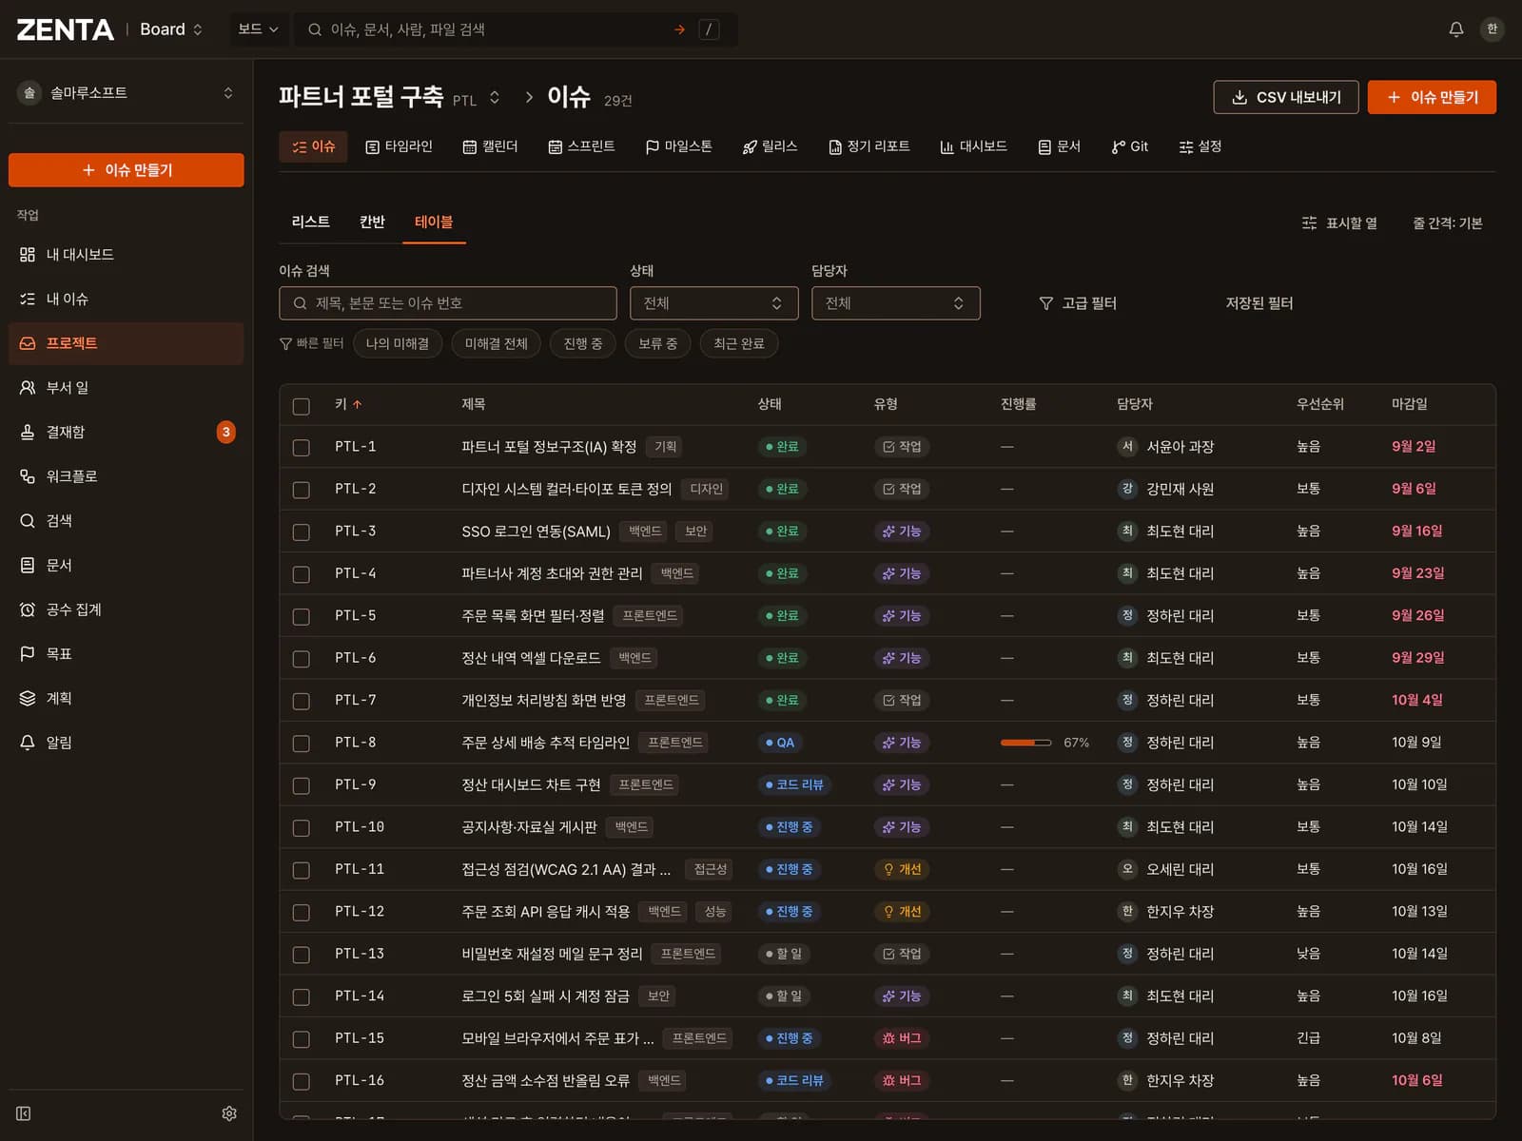
Task: Open notifications bell icon
Action: (x=1455, y=29)
